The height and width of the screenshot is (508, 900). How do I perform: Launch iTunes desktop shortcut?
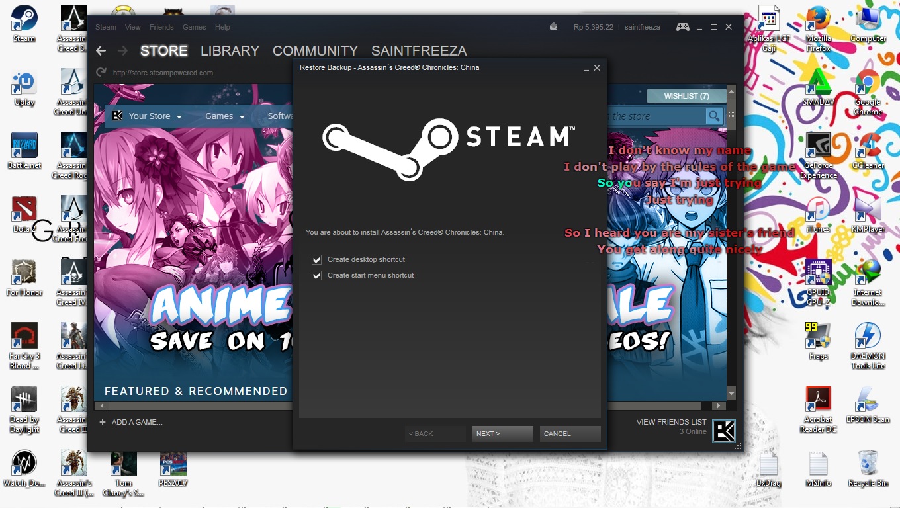(x=819, y=214)
